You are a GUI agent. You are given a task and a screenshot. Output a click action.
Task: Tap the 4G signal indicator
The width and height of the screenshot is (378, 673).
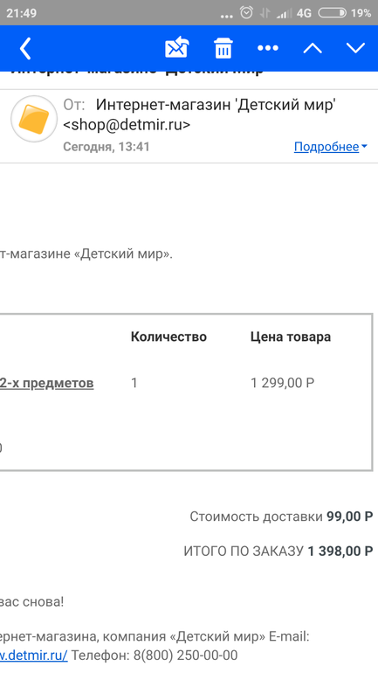pos(304,13)
